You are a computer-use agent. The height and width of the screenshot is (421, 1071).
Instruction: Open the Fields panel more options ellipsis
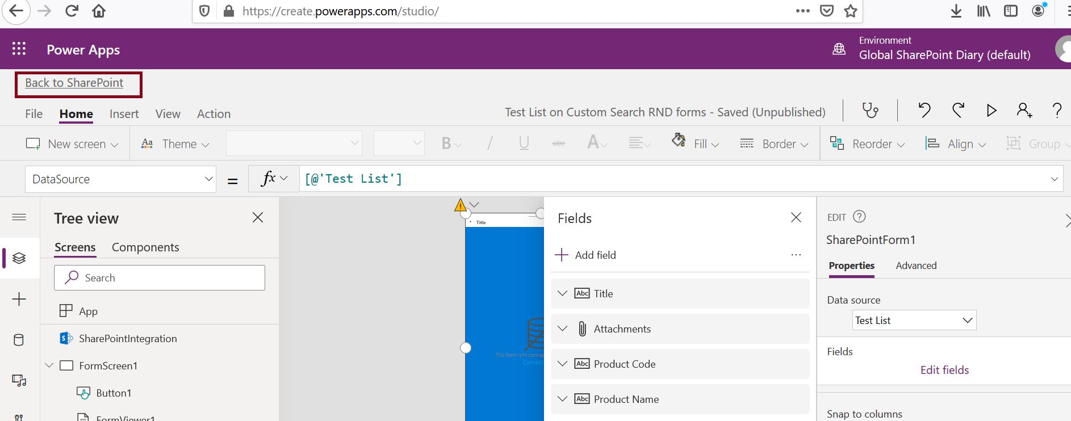pos(796,255)
